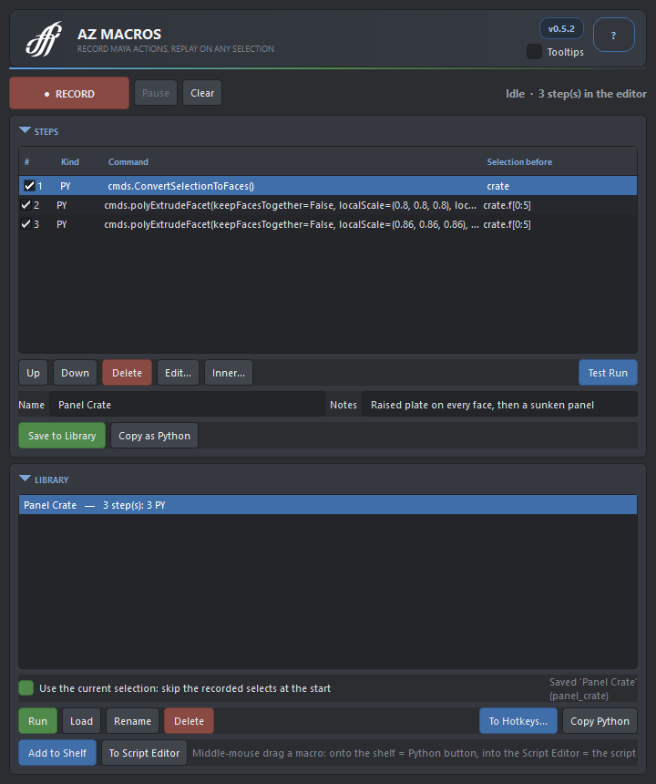Collapse the STEPS section

coord(25,131)
